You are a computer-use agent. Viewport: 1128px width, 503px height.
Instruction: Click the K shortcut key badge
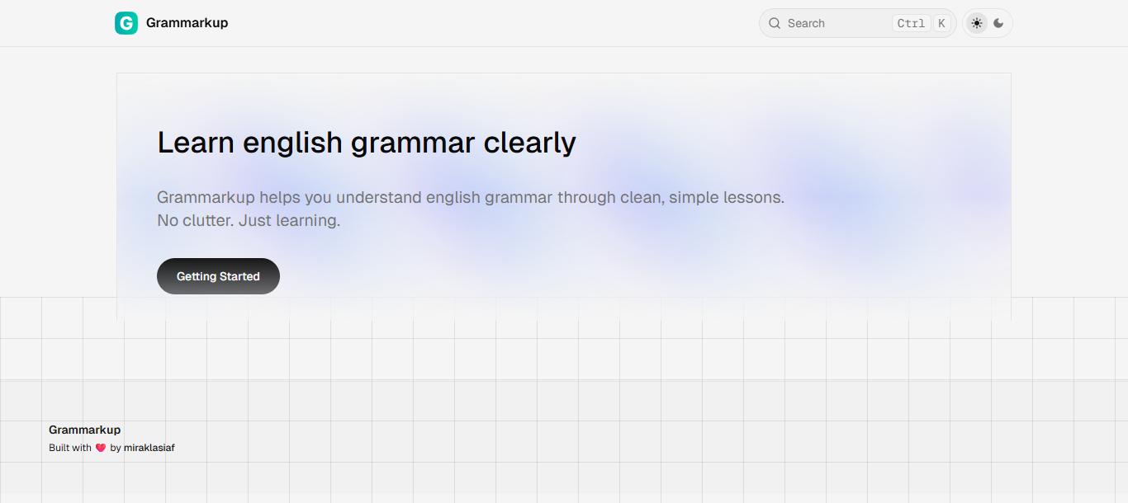click(x=941, y=23)
